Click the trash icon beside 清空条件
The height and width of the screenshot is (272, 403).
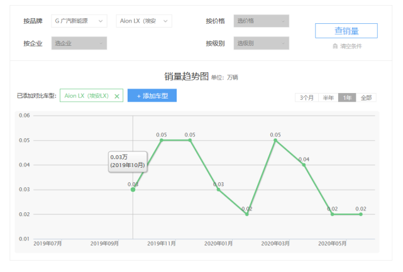coord(335,46)
